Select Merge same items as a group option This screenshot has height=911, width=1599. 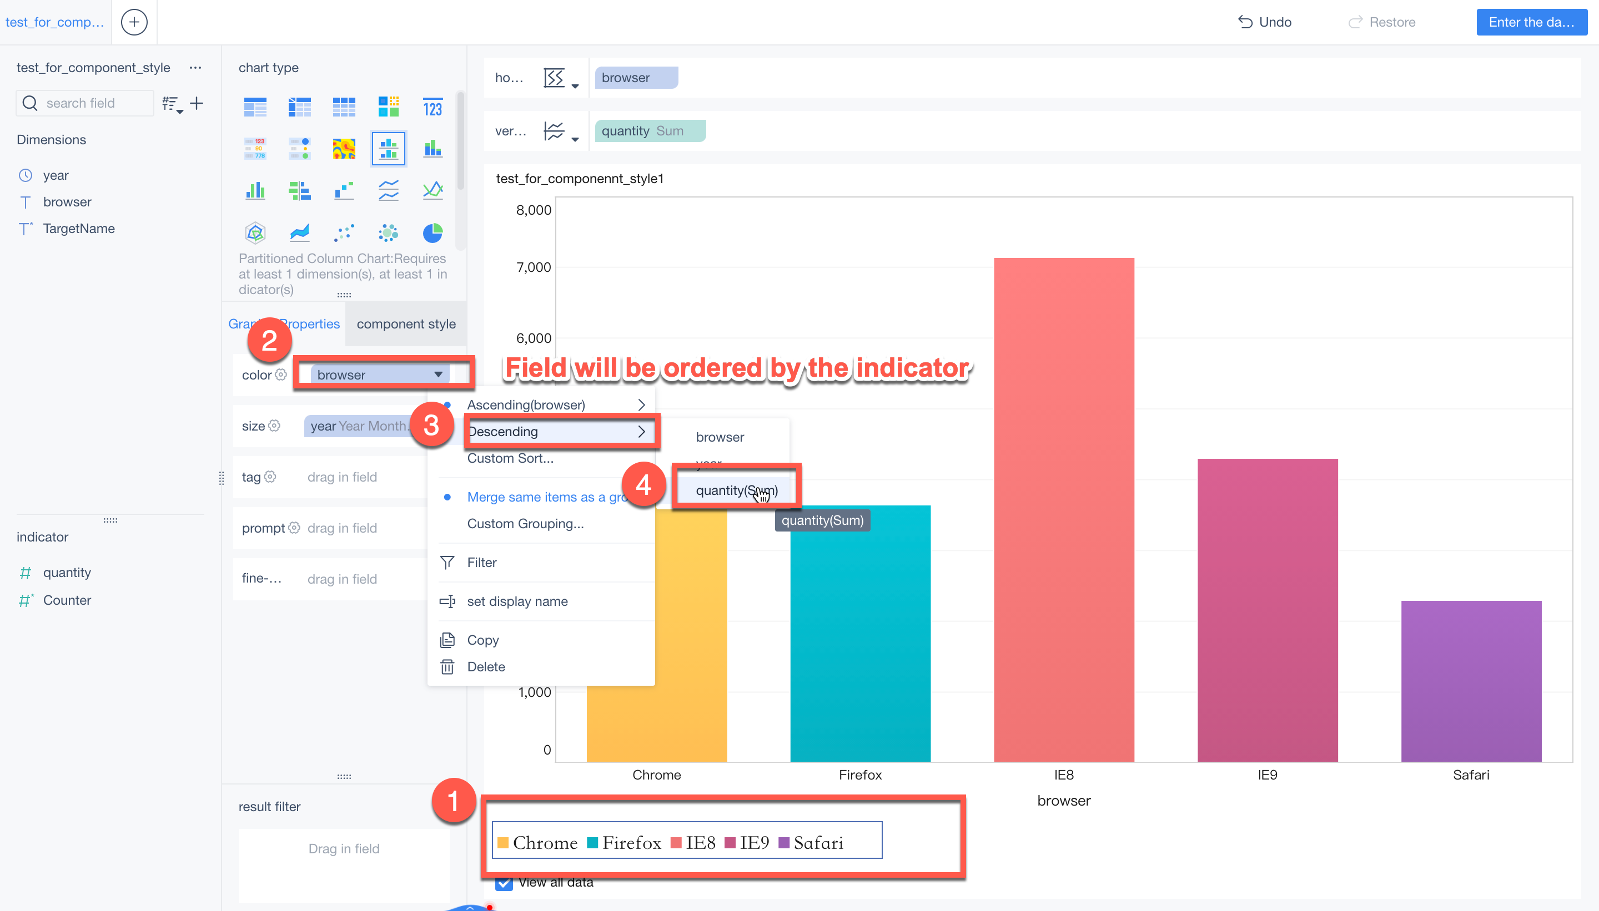tap(547, 497)
